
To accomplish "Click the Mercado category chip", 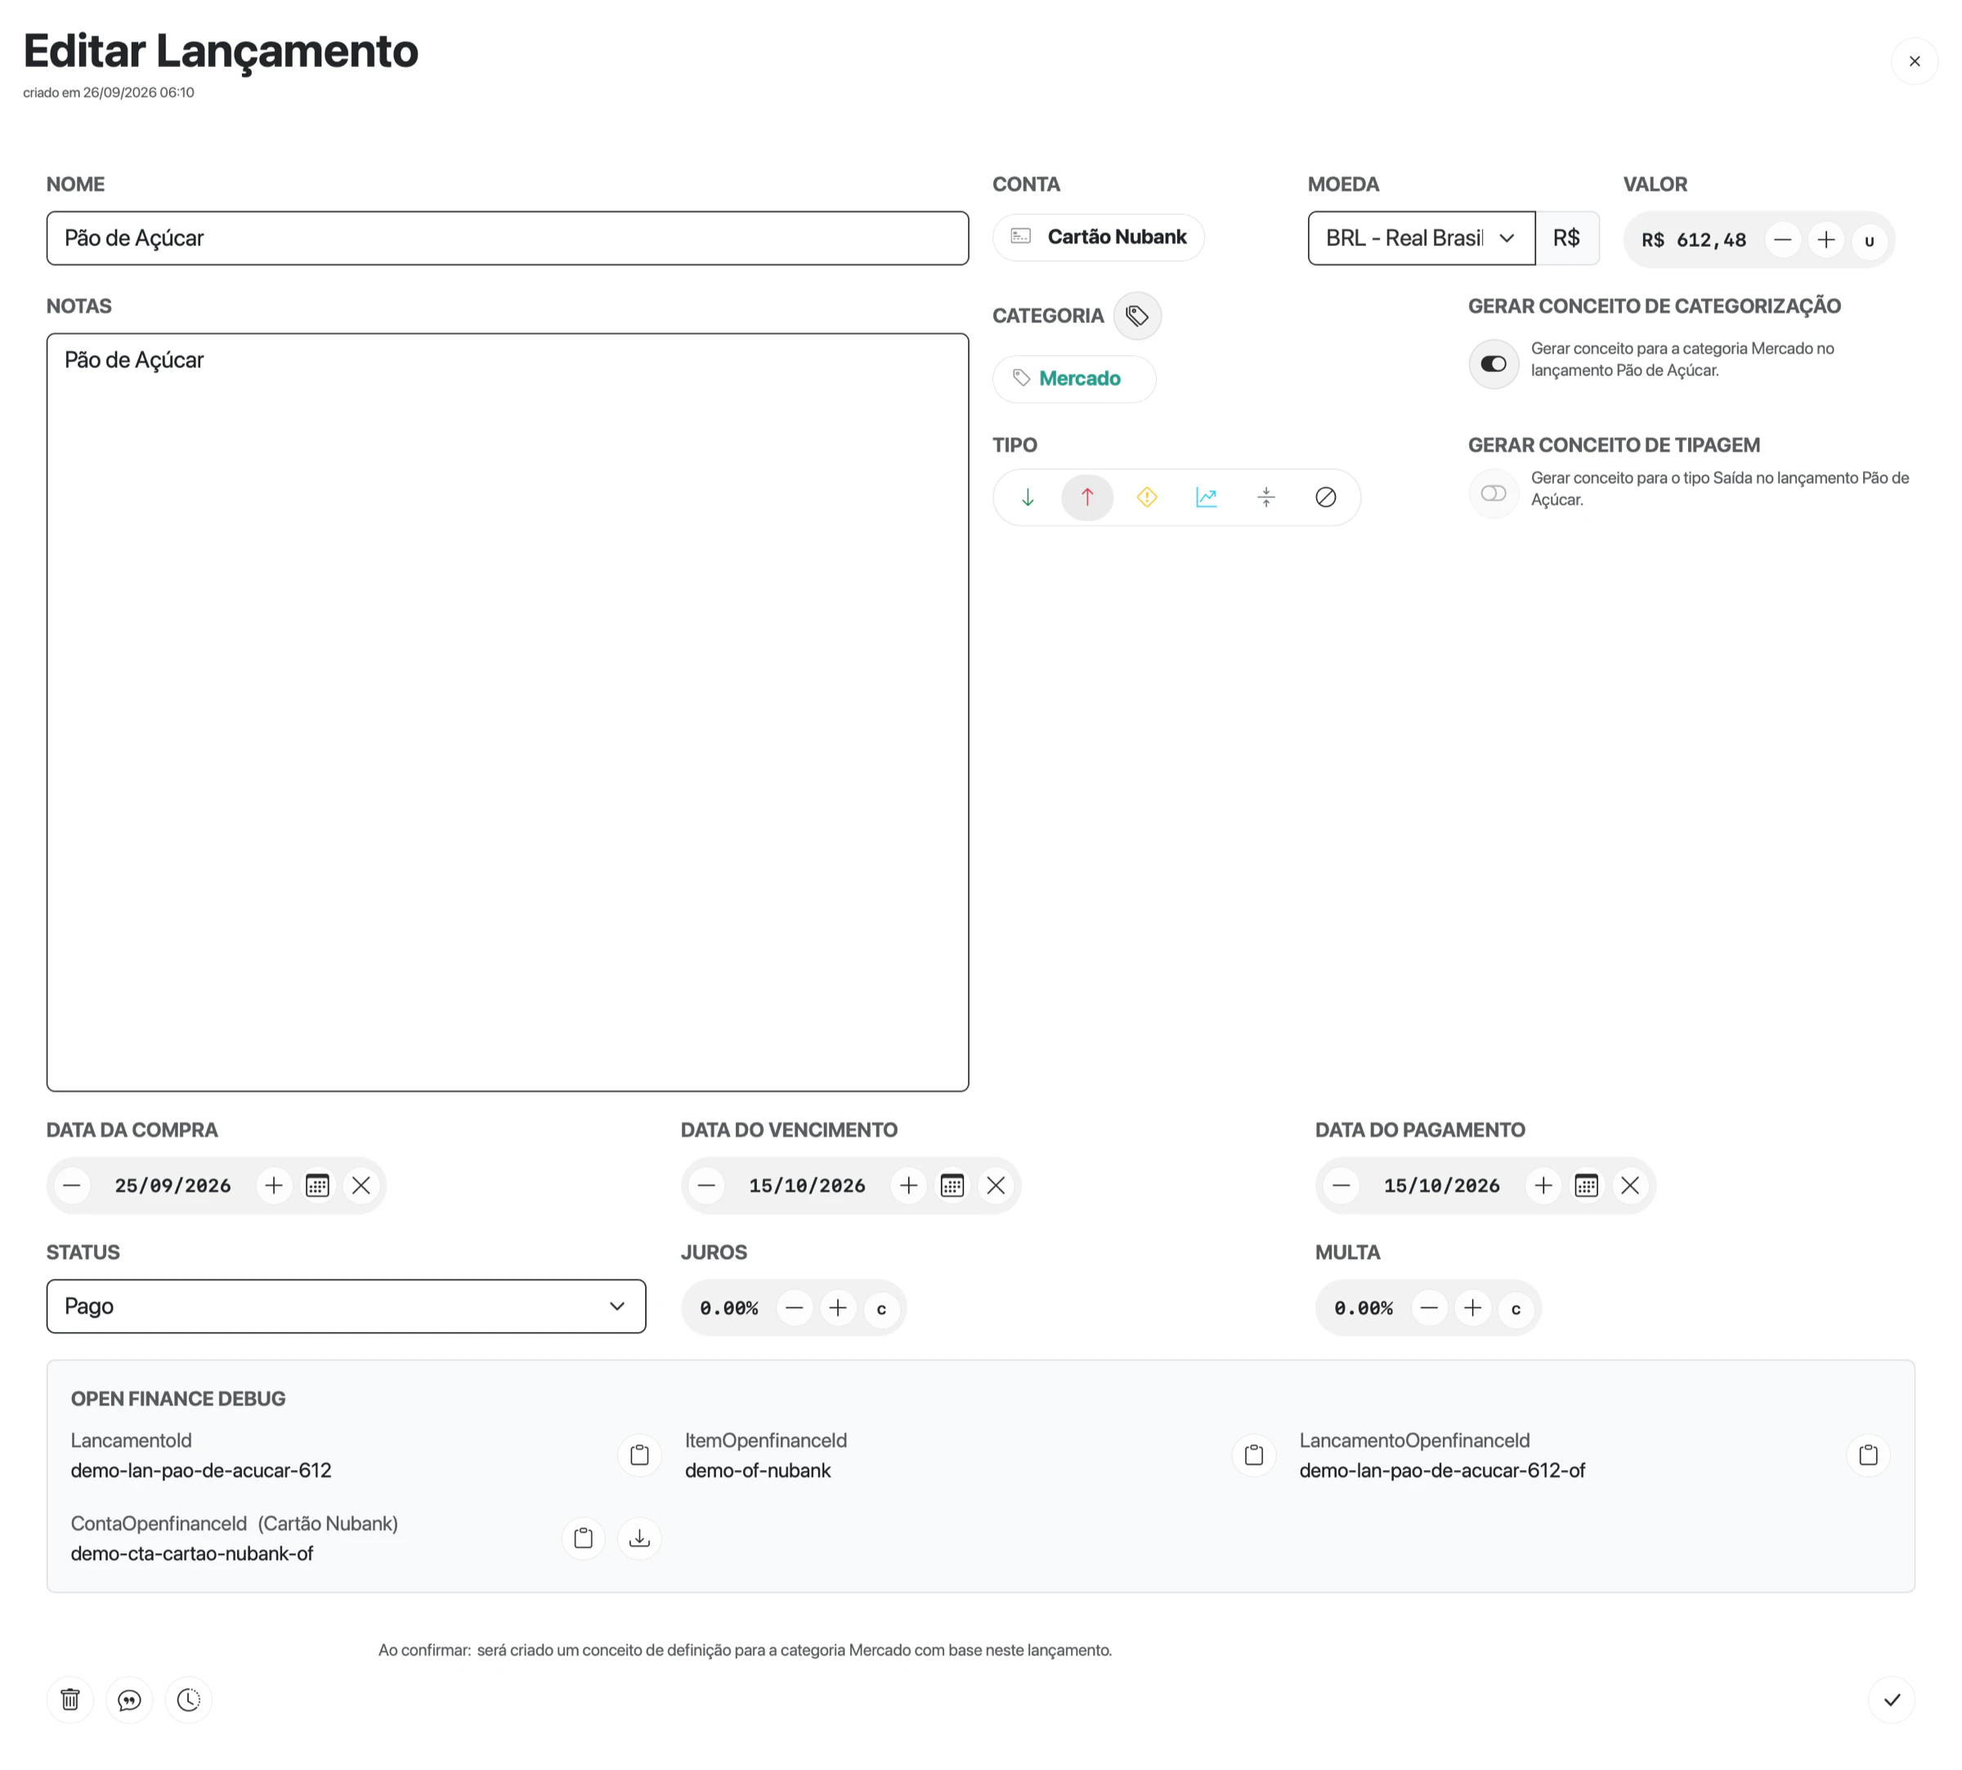I will pos(1074,378).
